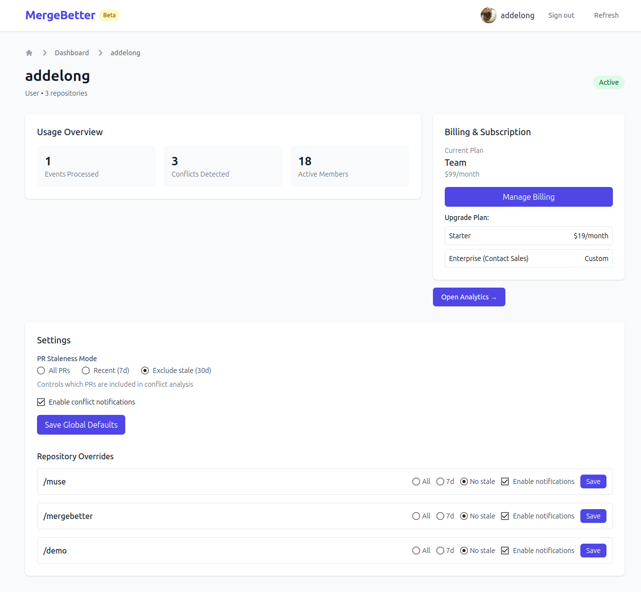Click the MergeBetter logo

60,15
